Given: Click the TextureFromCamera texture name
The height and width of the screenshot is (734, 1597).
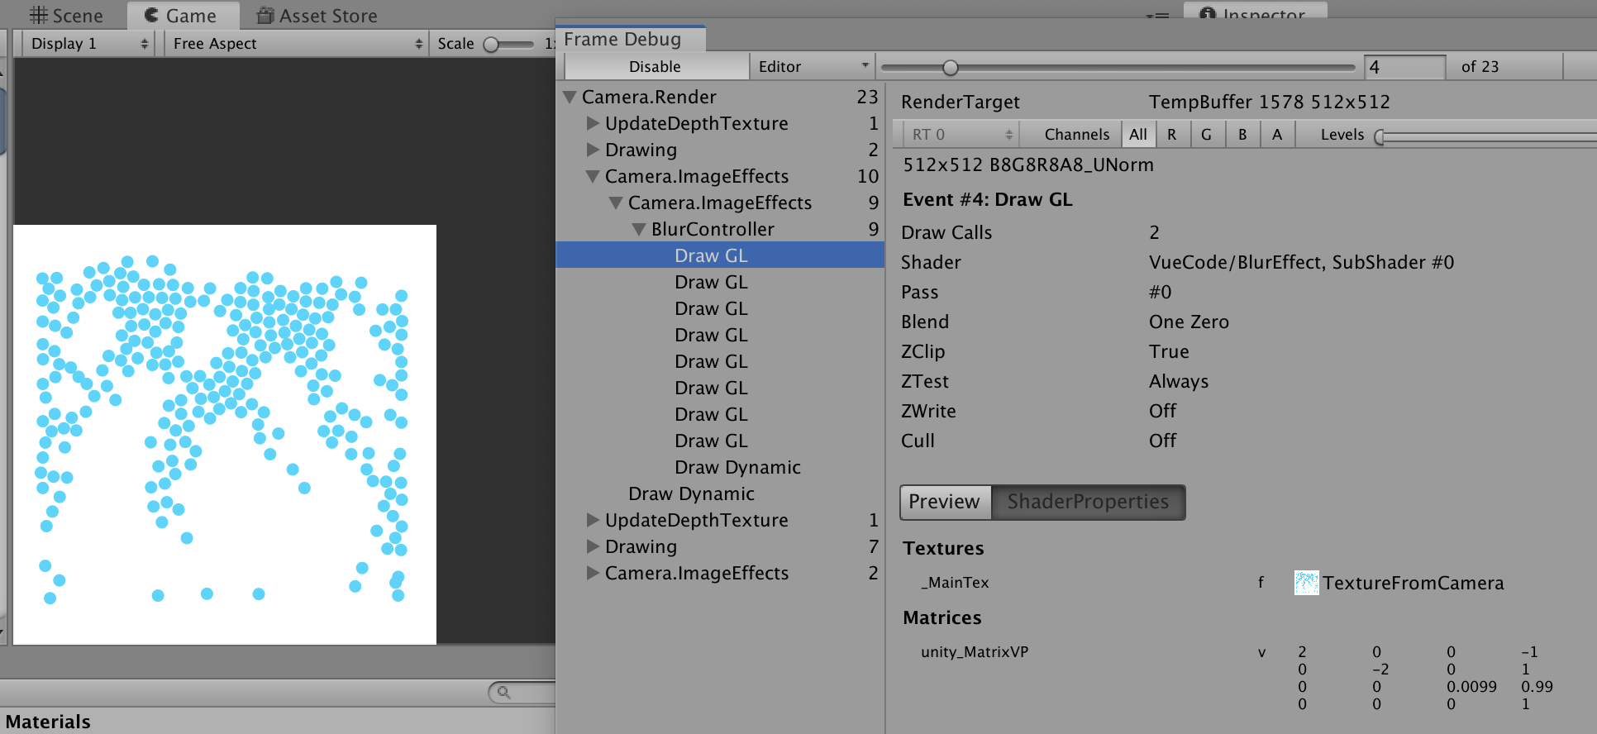Looking at the screenshot, I should [1413, 583].
